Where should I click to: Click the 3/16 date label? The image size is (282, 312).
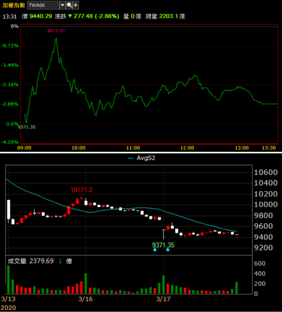point(86,299)
